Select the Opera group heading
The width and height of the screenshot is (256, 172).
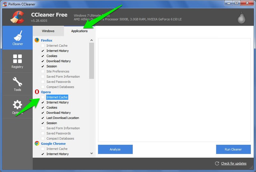click(x=46, y=92)
